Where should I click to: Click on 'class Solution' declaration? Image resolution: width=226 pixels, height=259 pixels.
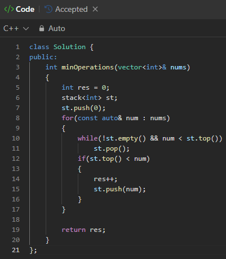[x=57, y=47]
